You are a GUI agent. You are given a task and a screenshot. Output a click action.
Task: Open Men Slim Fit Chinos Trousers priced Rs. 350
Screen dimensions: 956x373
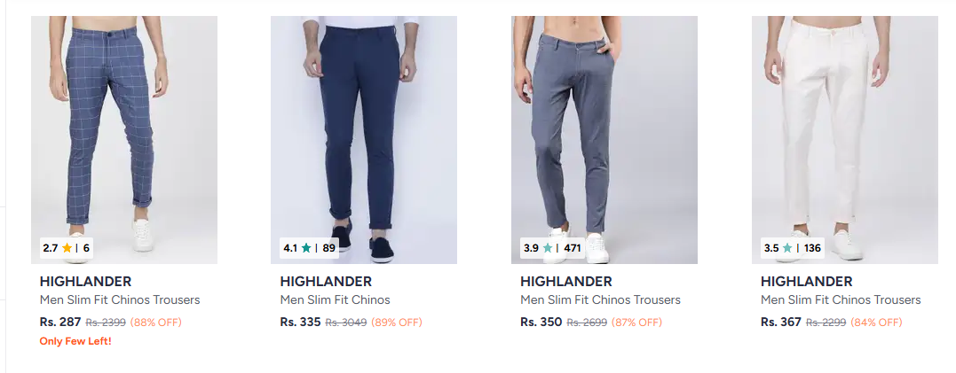(601, 300)
